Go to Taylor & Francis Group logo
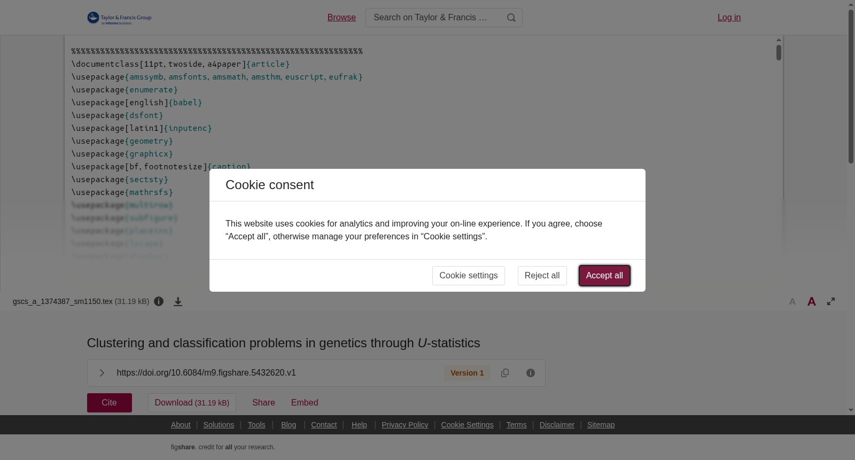The image size is (855, 460). [120, 18]
